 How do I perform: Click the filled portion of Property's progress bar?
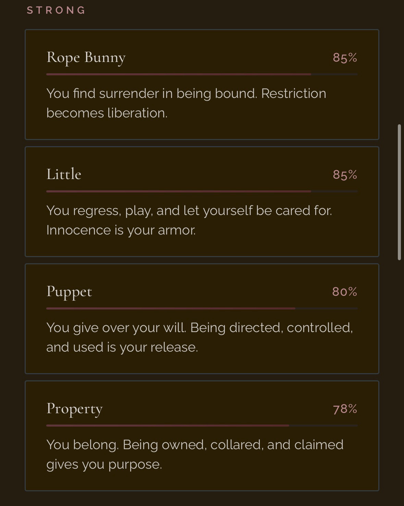[168, 426]
